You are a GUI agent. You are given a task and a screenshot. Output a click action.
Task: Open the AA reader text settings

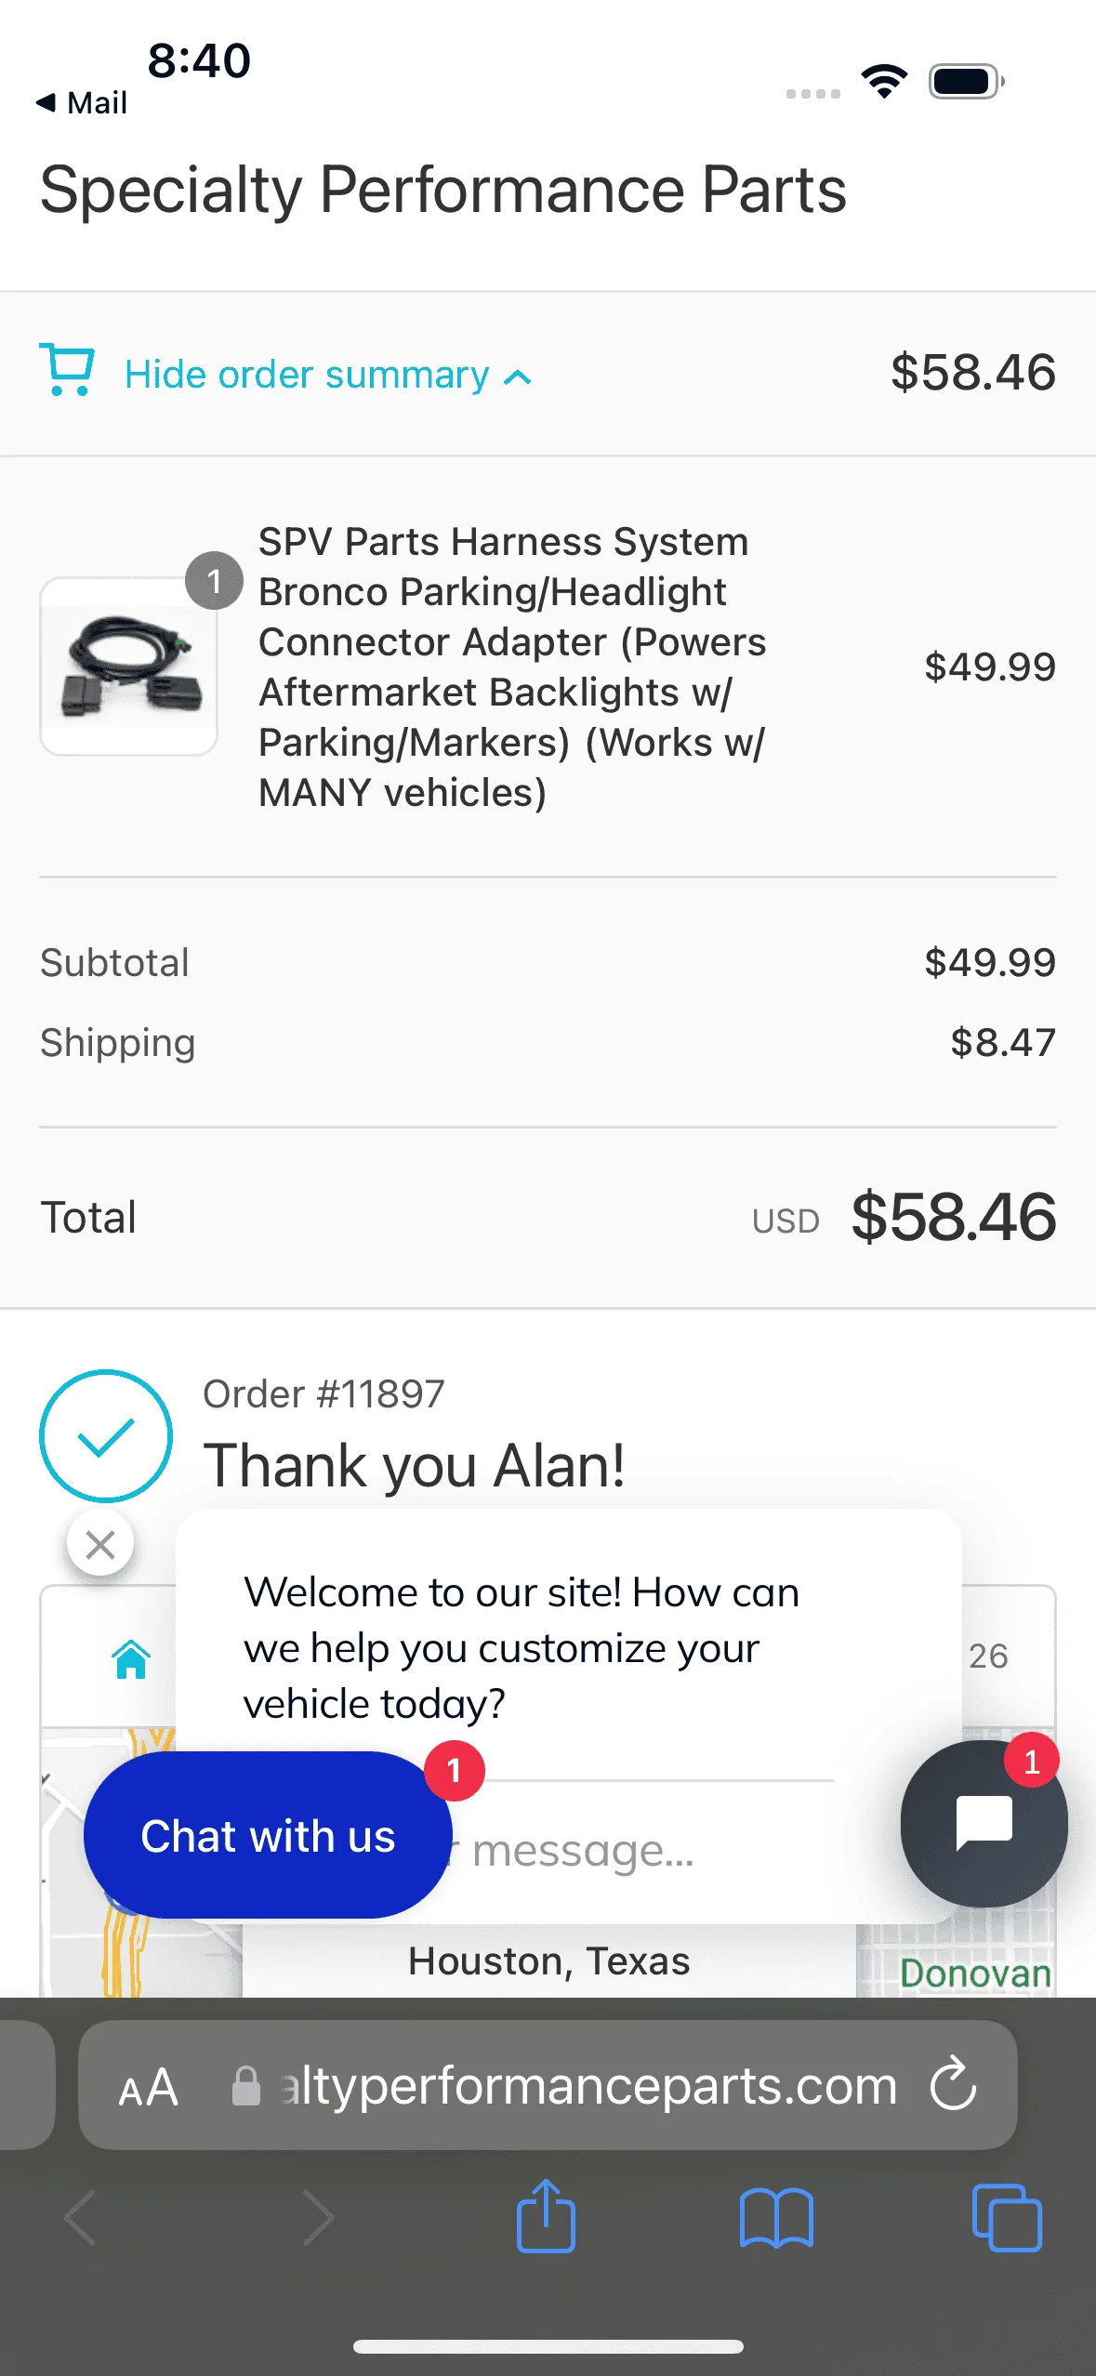point(148,2088)
